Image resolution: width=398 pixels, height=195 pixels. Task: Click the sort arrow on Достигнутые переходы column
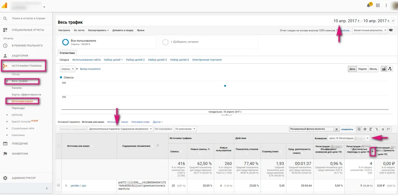coord(373,151)
